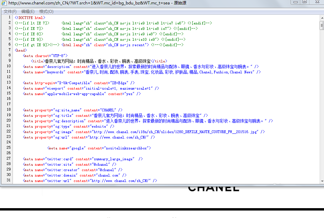Click the og:image URL line

click(144, 132)
